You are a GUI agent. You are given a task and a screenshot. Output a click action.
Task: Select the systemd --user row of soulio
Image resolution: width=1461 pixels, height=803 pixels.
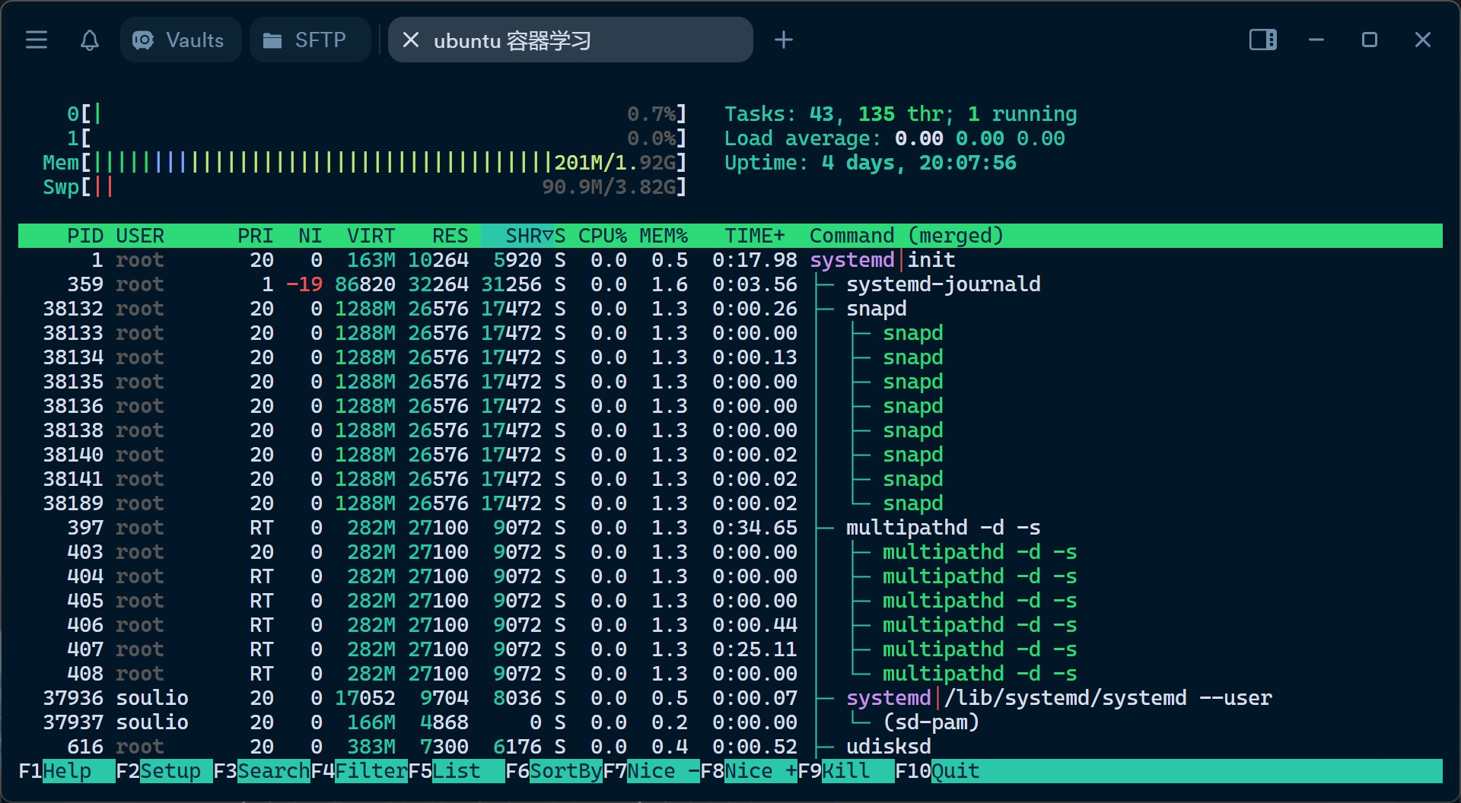pos(730,698)
